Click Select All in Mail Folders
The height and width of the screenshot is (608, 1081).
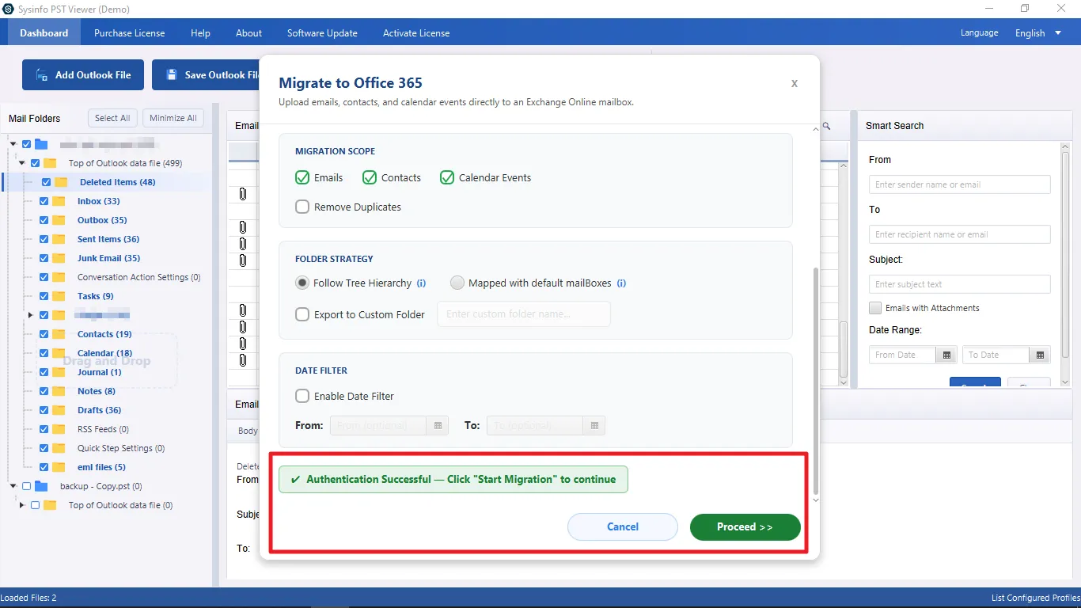[112, 118]
